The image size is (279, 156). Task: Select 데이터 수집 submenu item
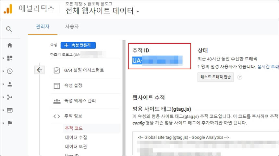click(x=76, y=137)
